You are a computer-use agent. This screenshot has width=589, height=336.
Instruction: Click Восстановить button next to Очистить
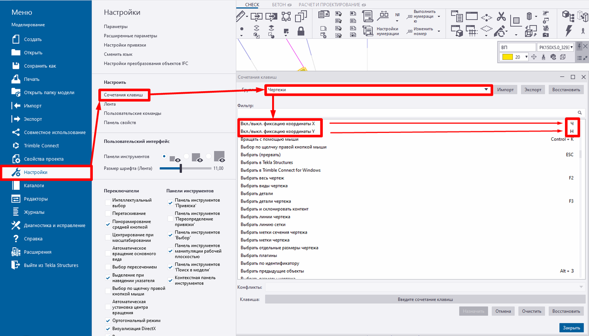(566, 311)
